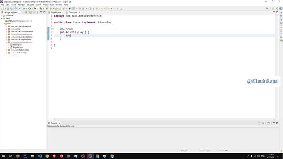Open Visual Studio Code from taskbar
This screenshot has height=159, width=283.
[x=40, y=156]
